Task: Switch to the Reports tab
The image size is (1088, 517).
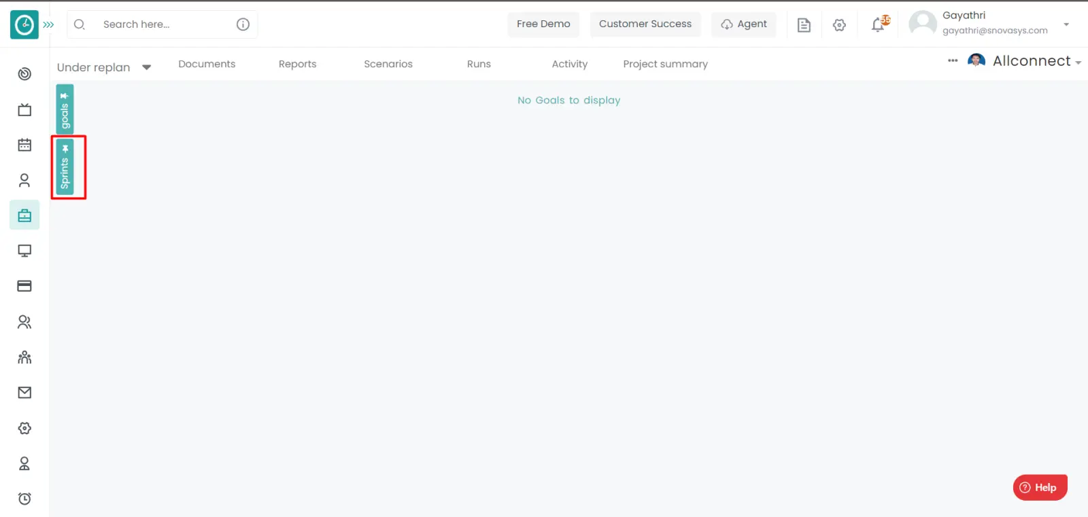Action: (297, 64)
